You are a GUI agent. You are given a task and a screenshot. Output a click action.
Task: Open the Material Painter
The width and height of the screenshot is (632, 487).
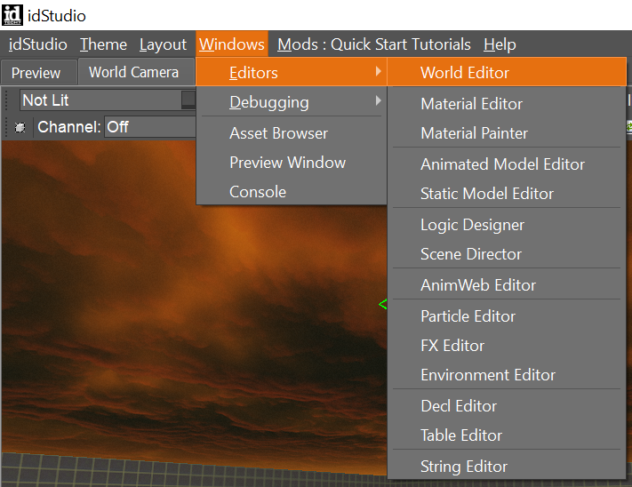pyautogui.click(x=507, y=133)
